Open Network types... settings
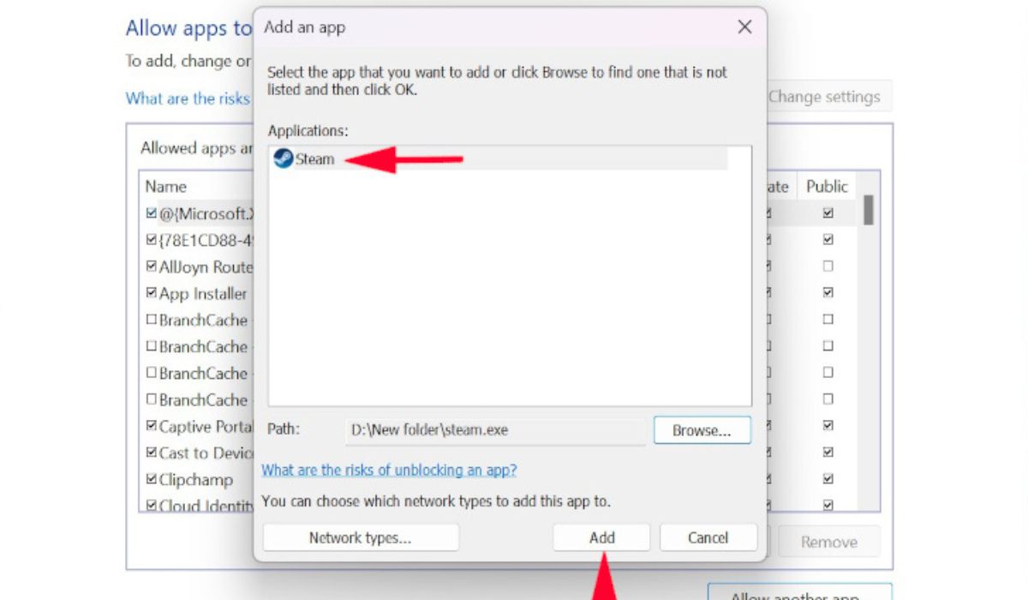This screenshot has width=1028, height=600. (x=360, y=537)
